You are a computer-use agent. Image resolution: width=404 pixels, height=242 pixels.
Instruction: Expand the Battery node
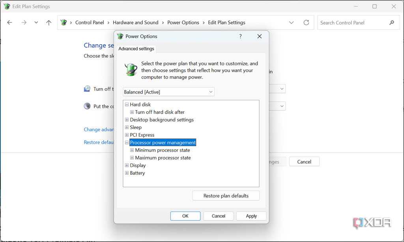tap(127, 173)
